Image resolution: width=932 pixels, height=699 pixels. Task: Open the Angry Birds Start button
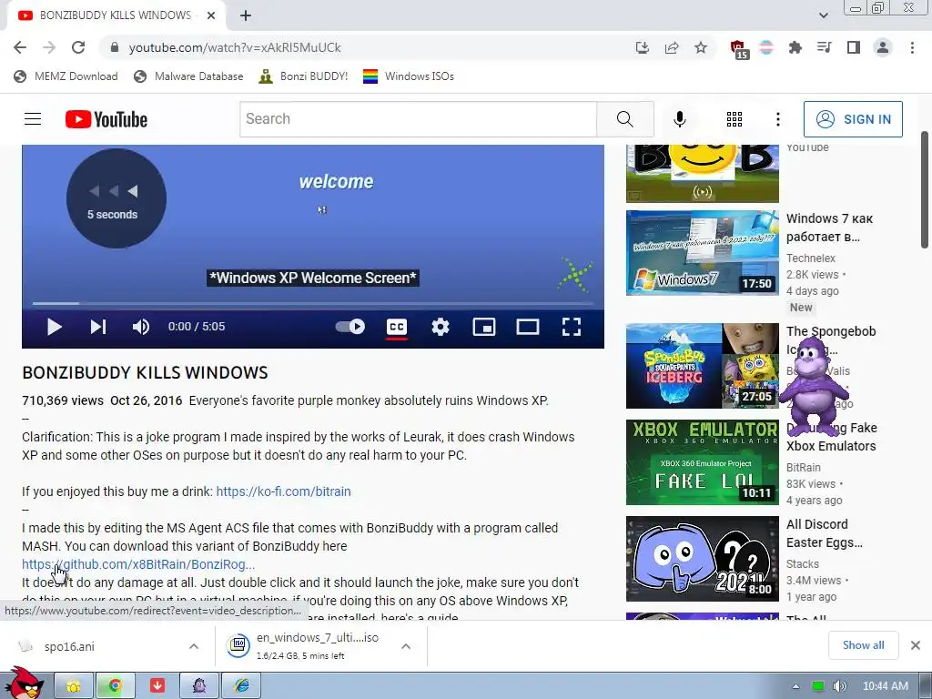(x=23, y=684)
